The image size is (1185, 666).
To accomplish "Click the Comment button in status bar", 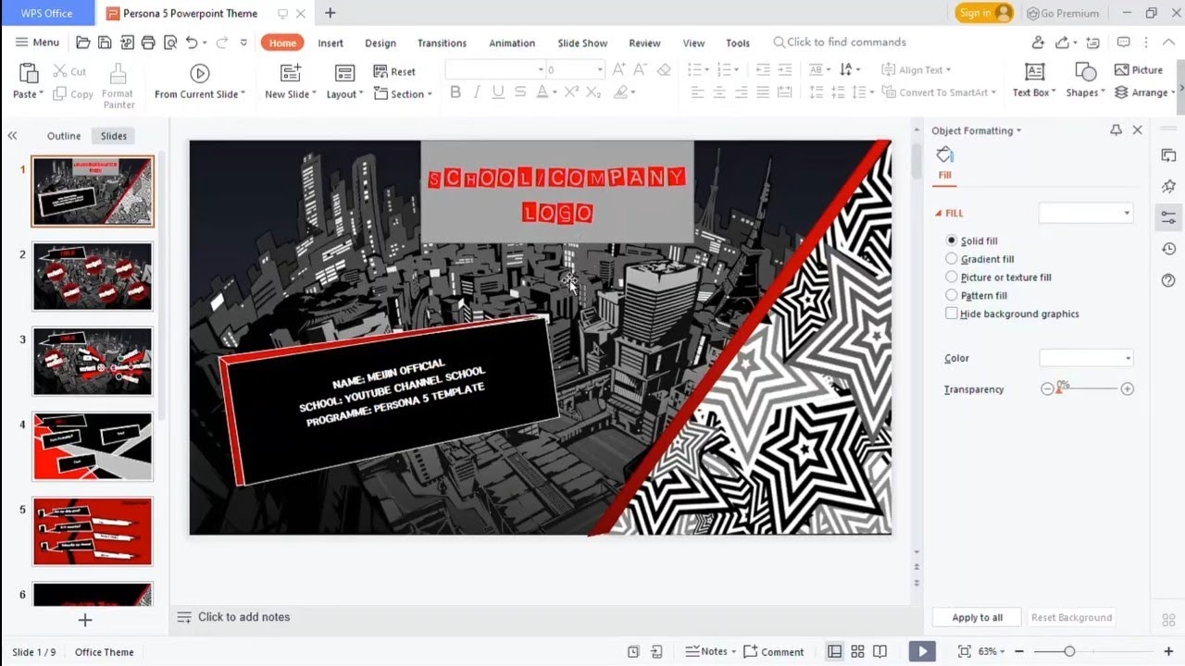I will pyautogui.click(x=774, y=651).
